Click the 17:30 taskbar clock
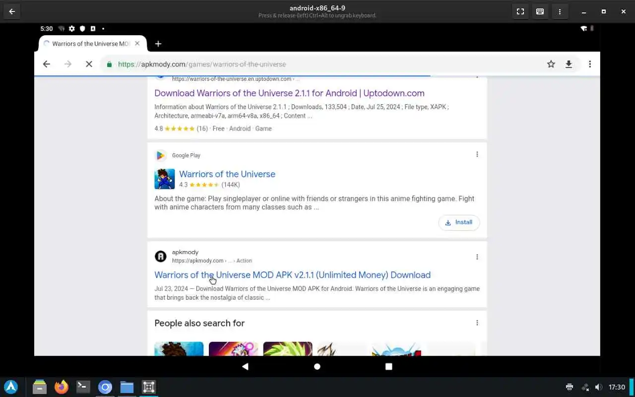 click(617, 387)
